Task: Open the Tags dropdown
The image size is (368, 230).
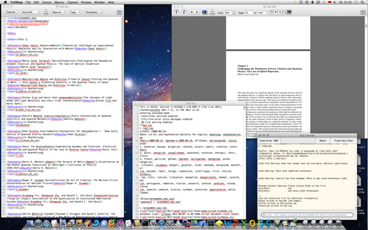Action: [x=75, y=12]
